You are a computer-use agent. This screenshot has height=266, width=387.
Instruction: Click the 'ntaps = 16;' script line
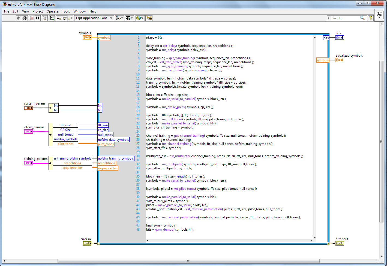click(x=154, y=38)
